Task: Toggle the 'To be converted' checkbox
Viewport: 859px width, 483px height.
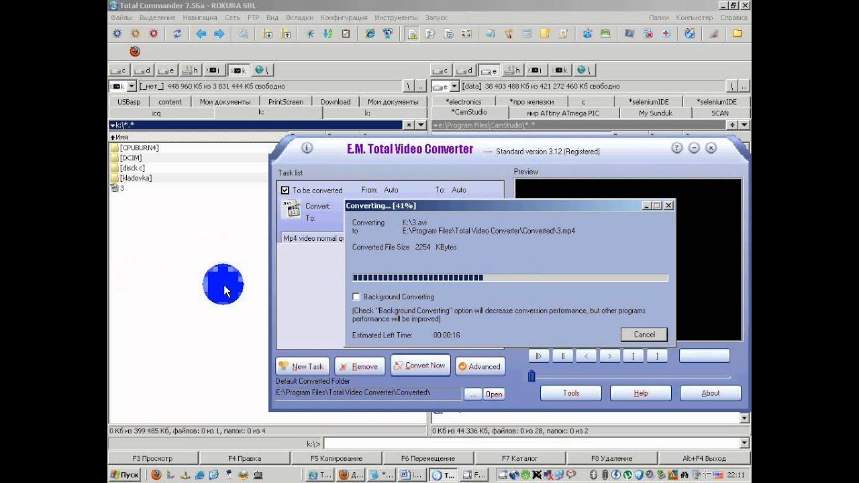Action: click(x=285, y=191)
